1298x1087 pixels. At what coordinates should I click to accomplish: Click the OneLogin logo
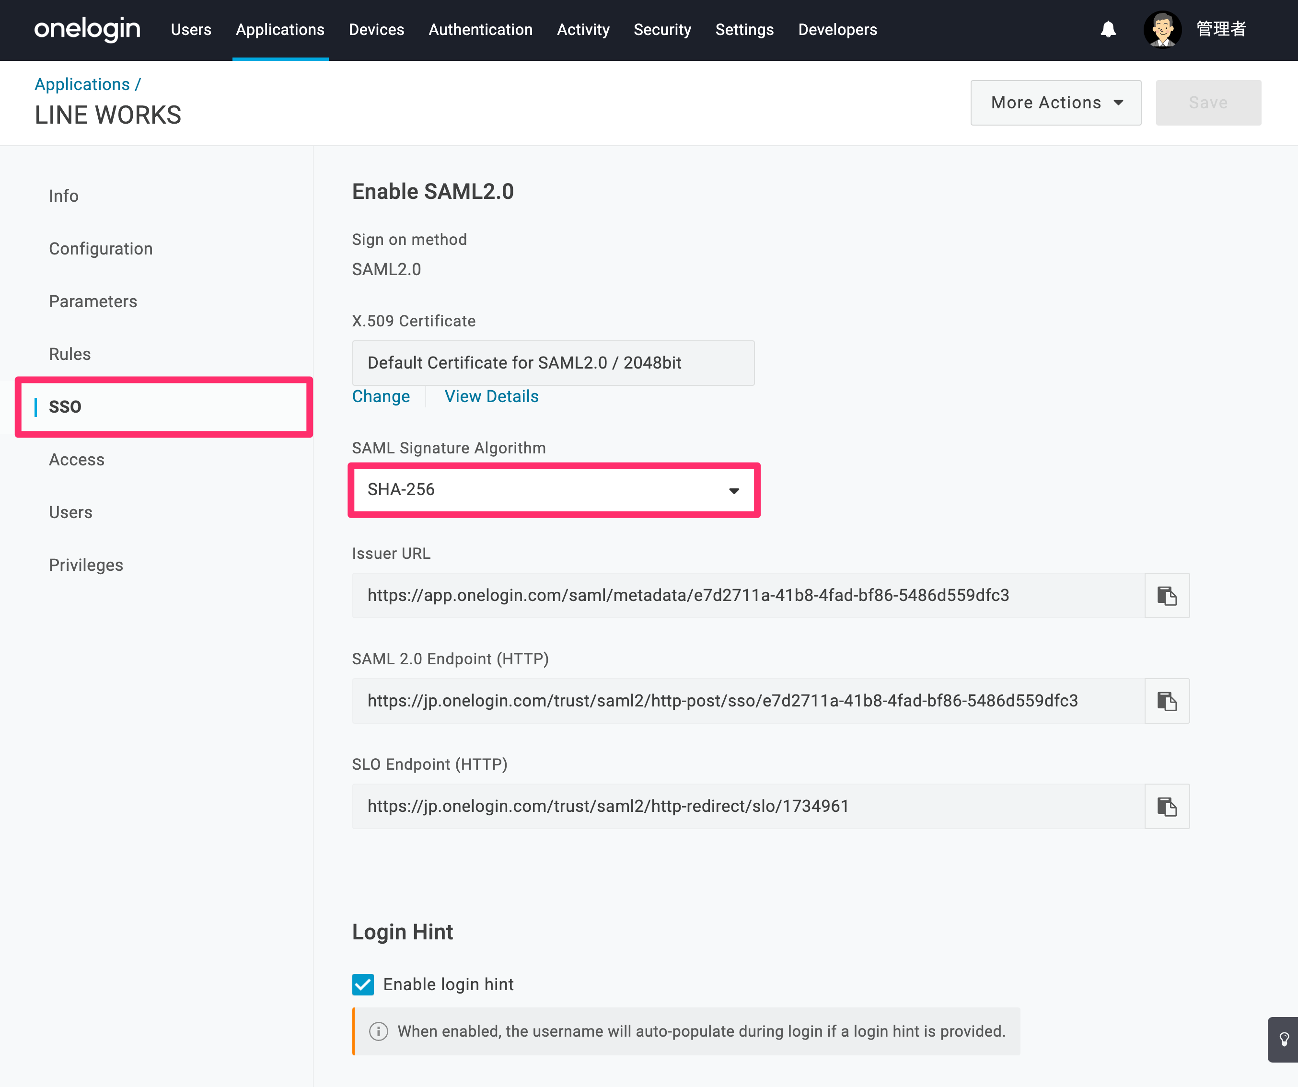(87, 29)
